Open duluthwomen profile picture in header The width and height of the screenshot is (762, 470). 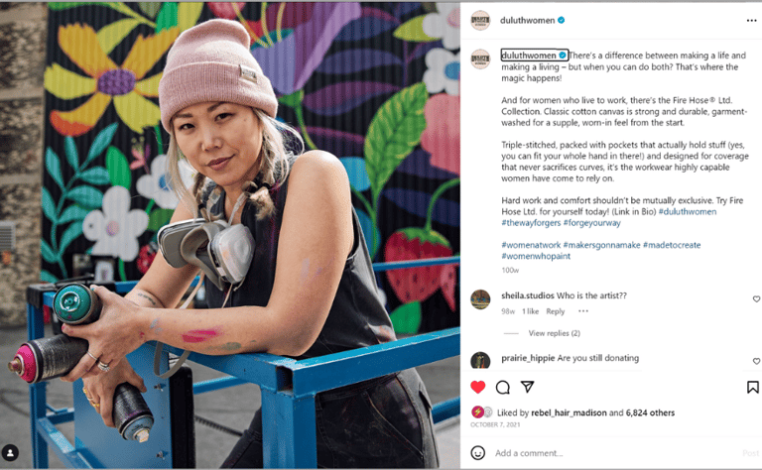[x=480, y=21]
